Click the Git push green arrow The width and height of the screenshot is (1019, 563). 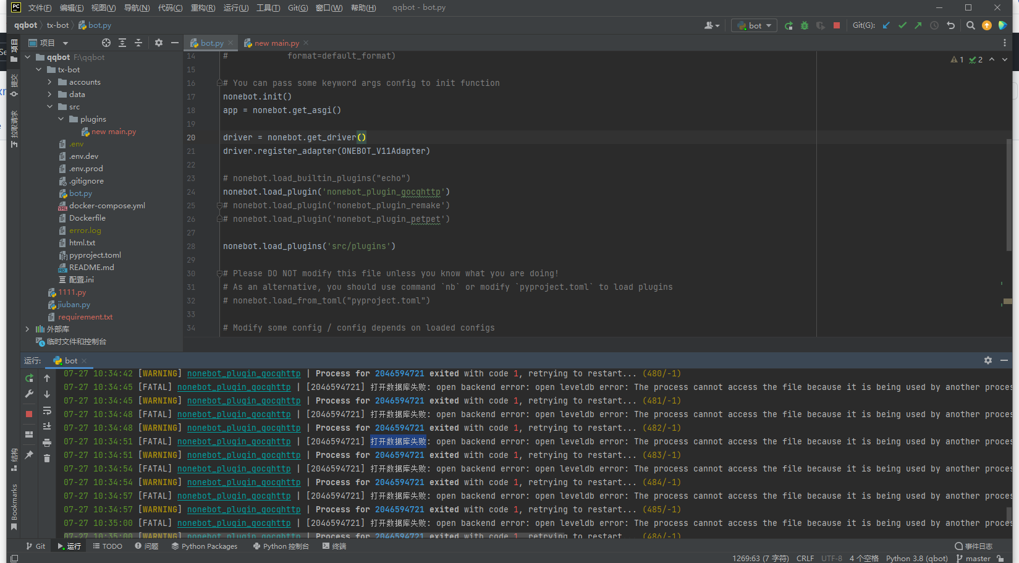click(x=918, y=25)
